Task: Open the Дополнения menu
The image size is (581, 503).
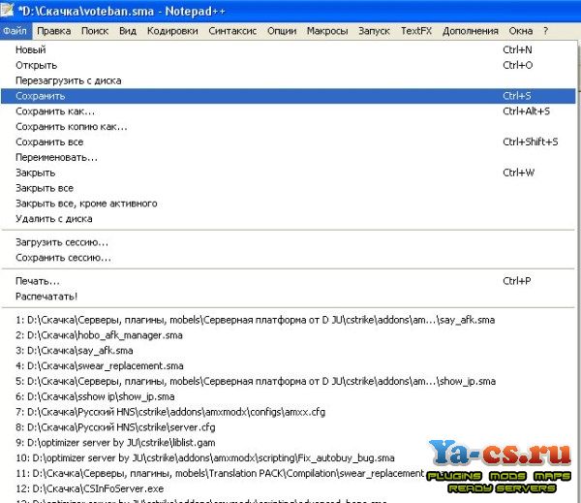Action: 471,31
